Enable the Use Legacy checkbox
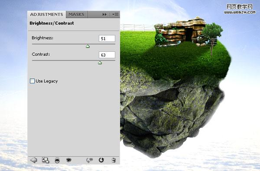 point(32,81)
